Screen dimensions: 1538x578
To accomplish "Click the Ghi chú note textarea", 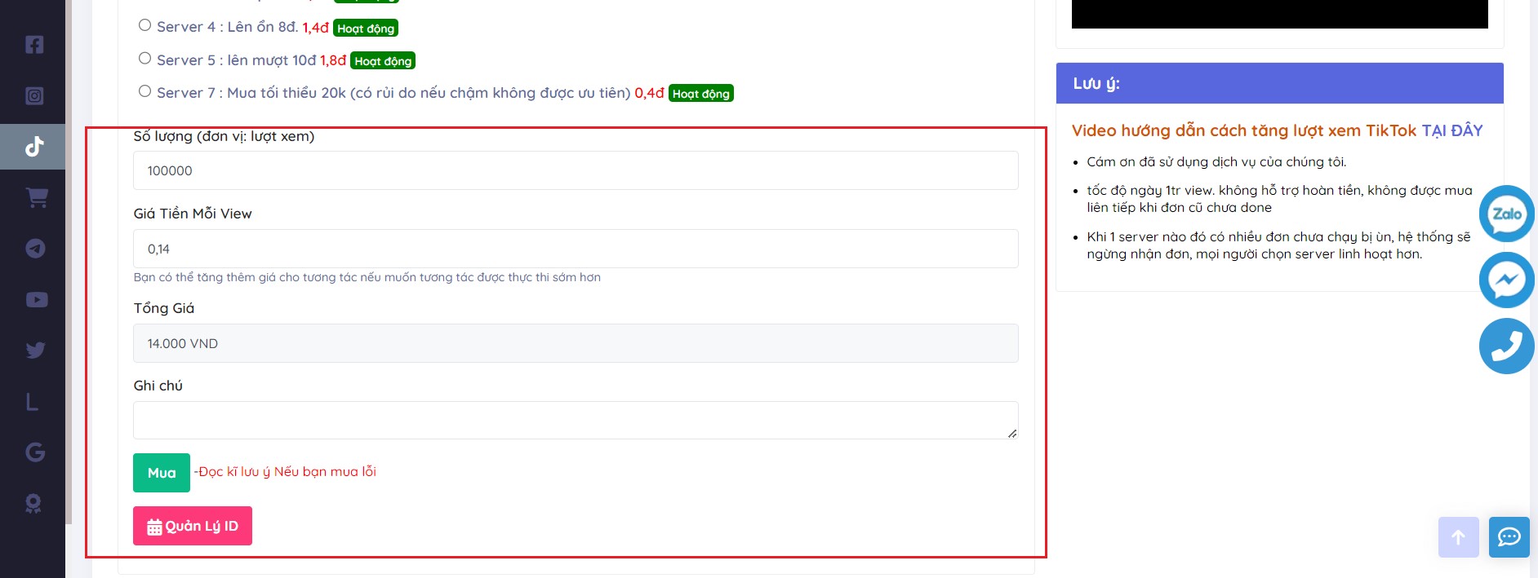I will [x=576, y=421].
